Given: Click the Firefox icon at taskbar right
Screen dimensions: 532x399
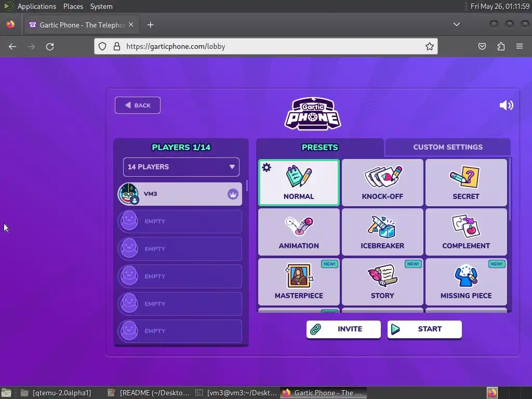Looking at the screenshot, I should [492, 393].
